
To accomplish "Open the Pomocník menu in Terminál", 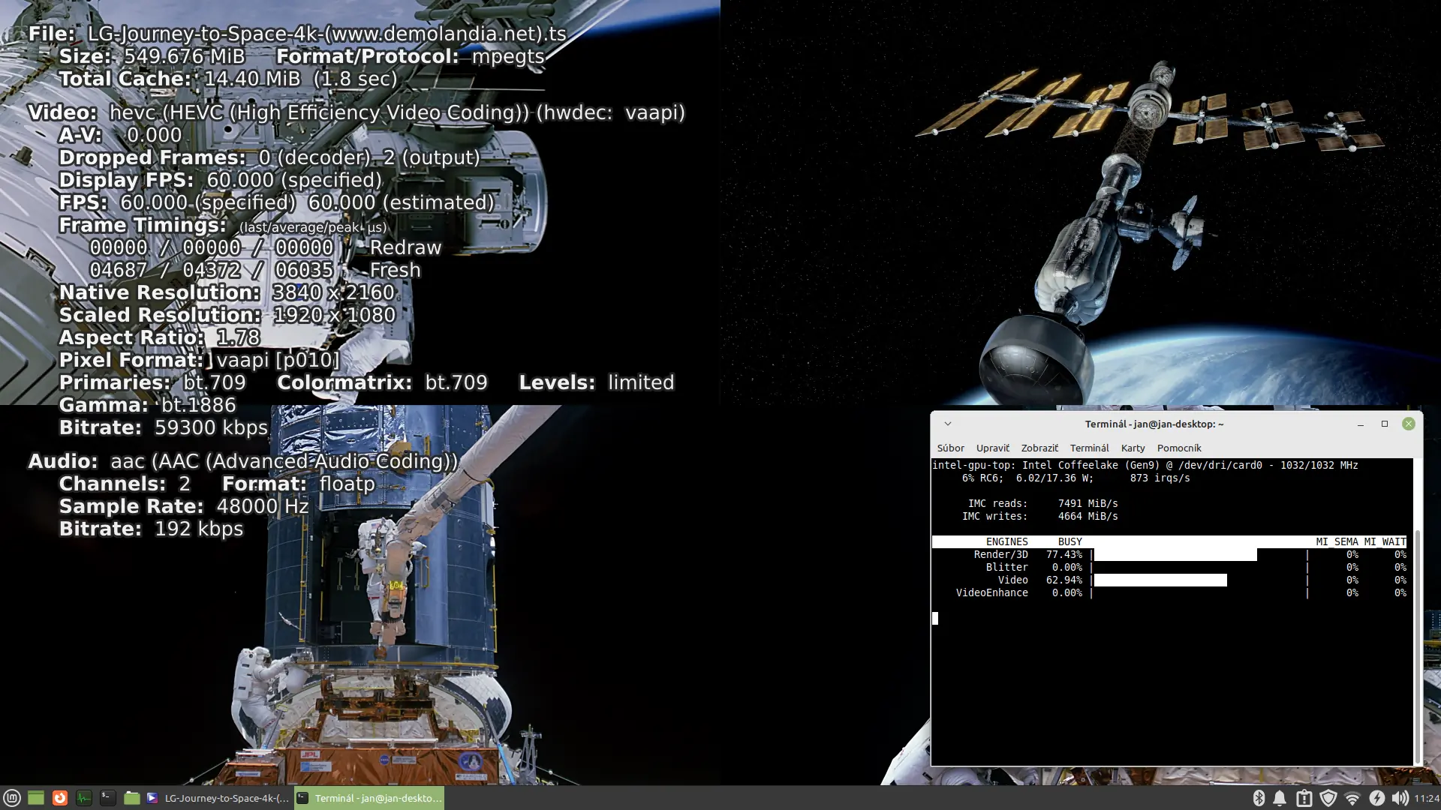I will click(1179, 448).
